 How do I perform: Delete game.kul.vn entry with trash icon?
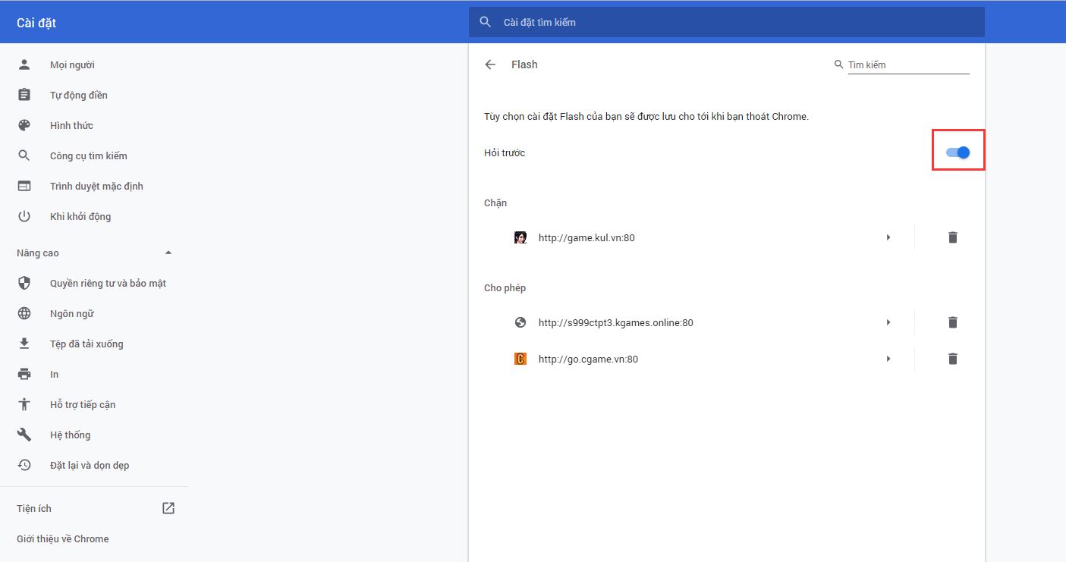[953, 237]
